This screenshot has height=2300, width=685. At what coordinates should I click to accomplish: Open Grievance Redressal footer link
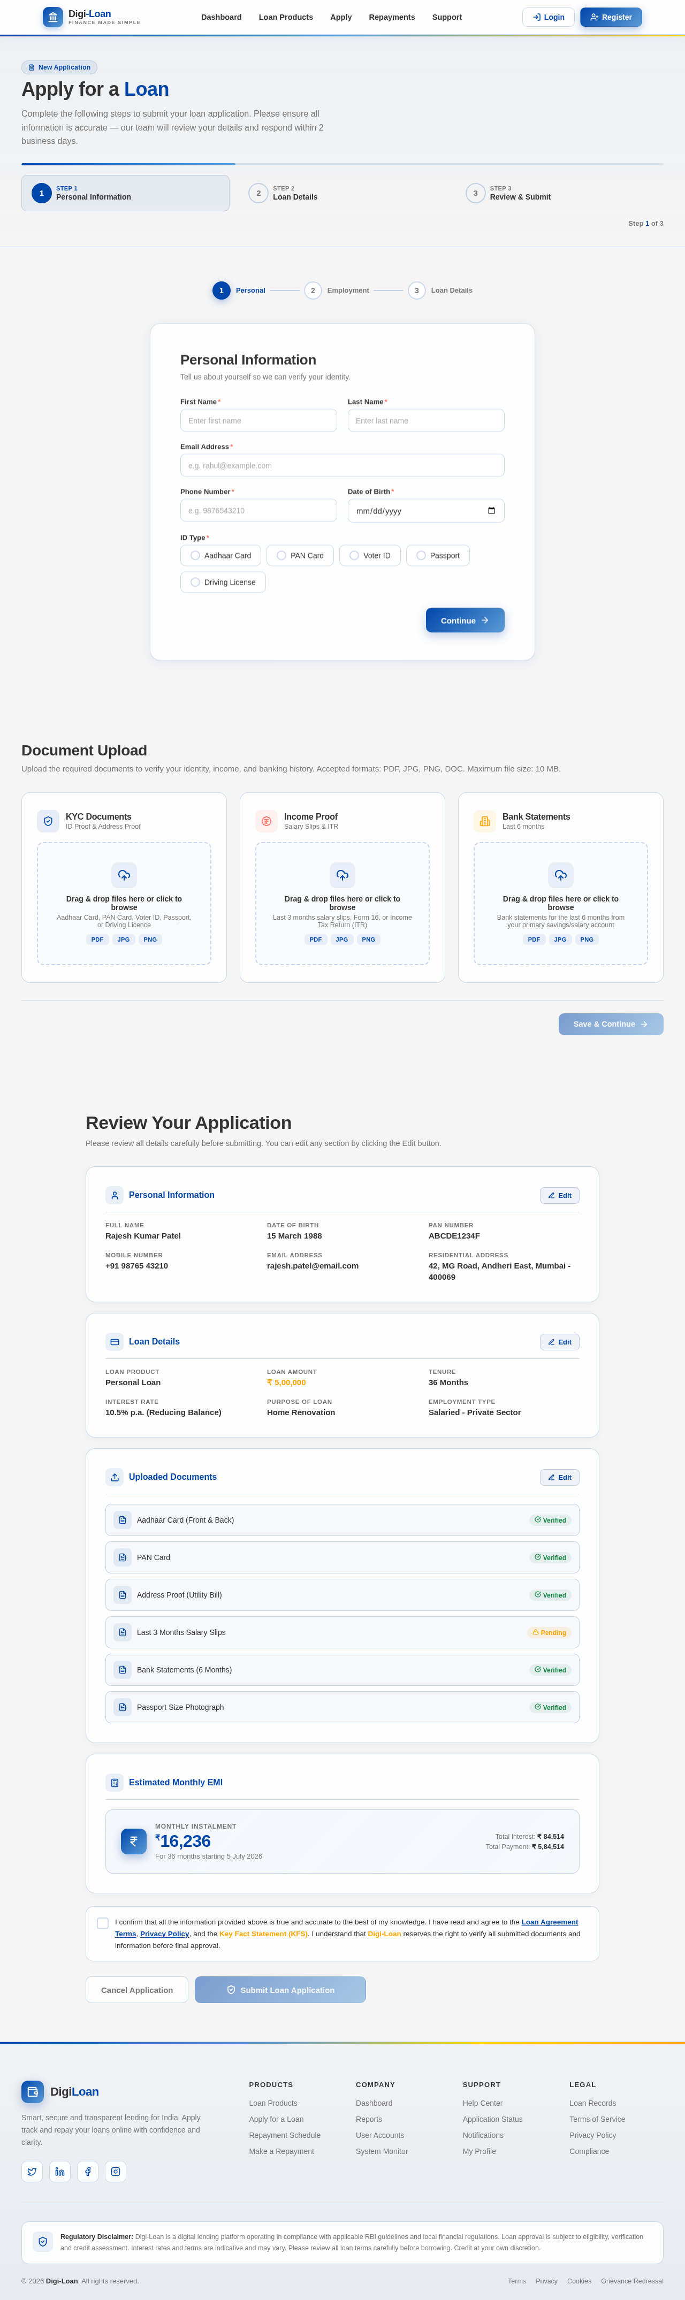(633, 2281)
